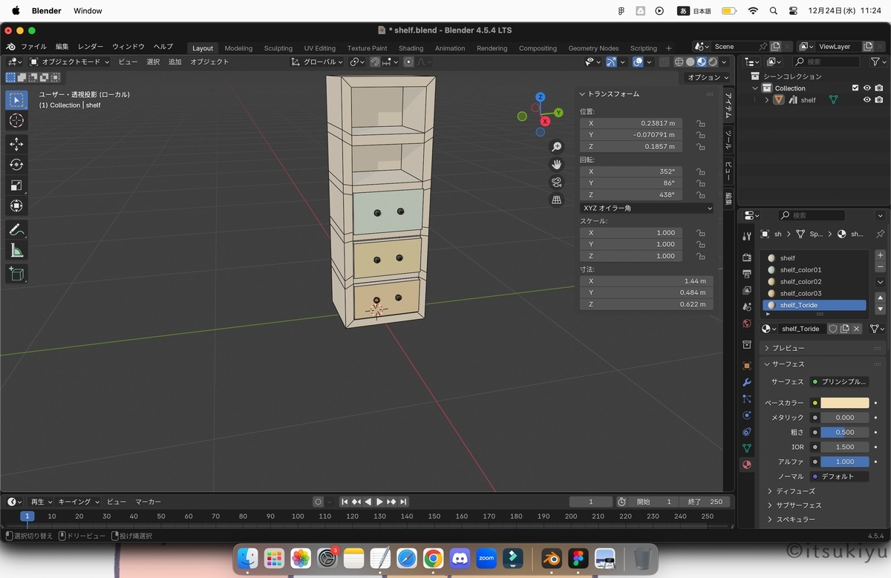Image resolution: width=891 pixels, height=578 pixels.
Task: Toggle camera view icon in viewport
Action: [x=557, y=183]
